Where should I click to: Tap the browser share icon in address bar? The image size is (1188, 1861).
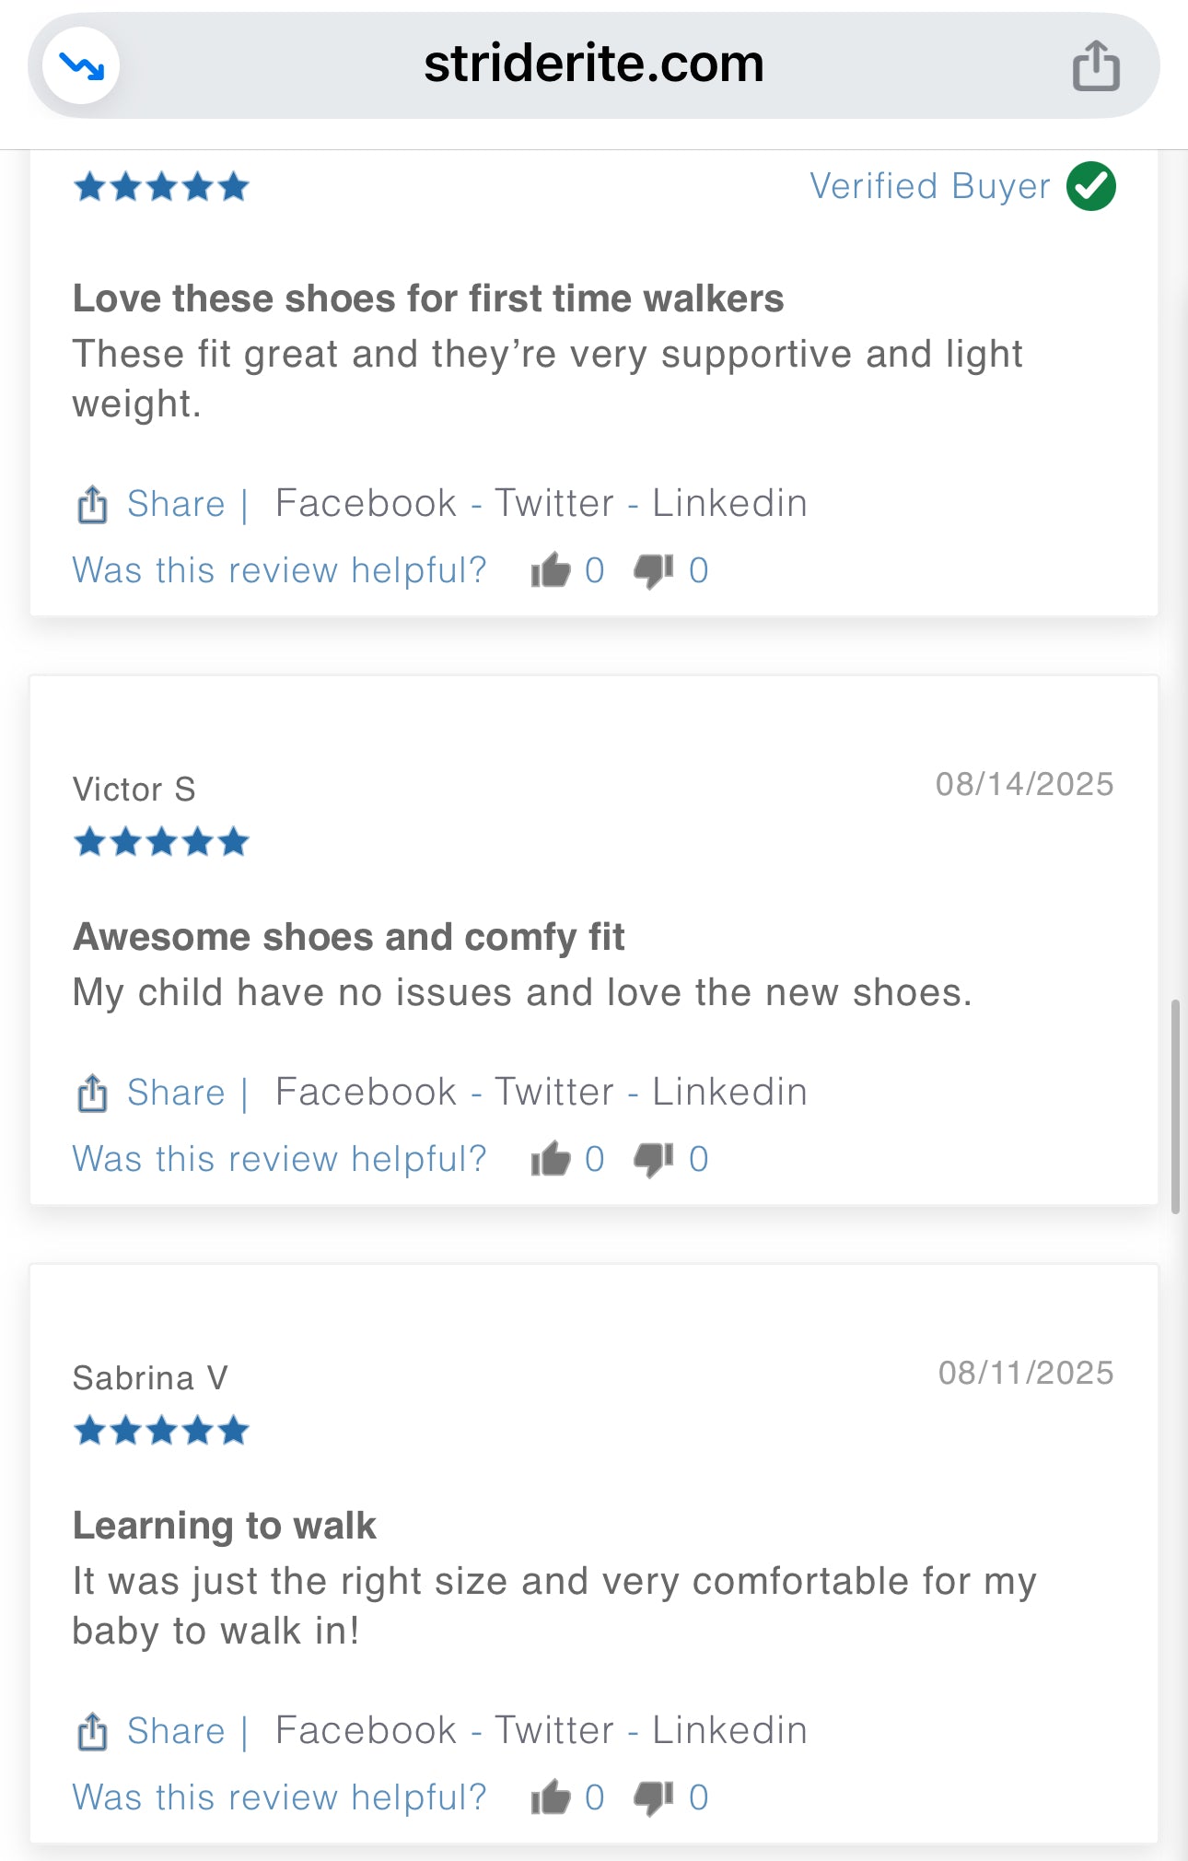[1096, 66]
